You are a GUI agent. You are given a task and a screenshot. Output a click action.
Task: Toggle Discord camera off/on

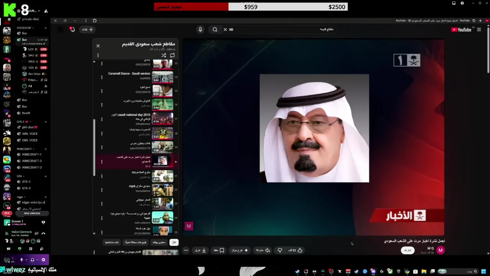[x=8, y=249]
